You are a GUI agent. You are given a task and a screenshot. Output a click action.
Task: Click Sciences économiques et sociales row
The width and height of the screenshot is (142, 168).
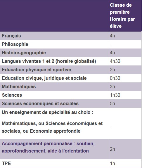(71, 103)
